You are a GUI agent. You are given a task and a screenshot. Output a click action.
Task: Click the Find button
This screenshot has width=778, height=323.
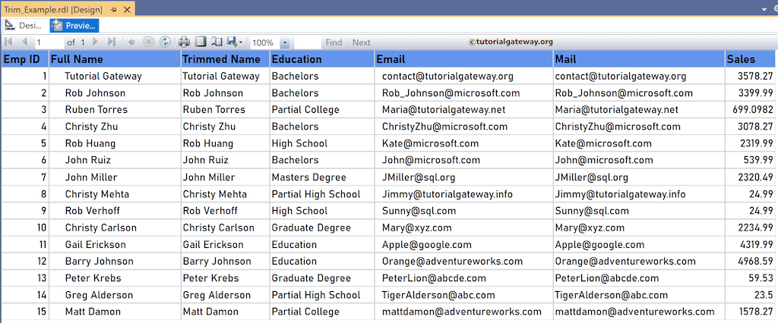pyautogui.click(x=334, y=42)
